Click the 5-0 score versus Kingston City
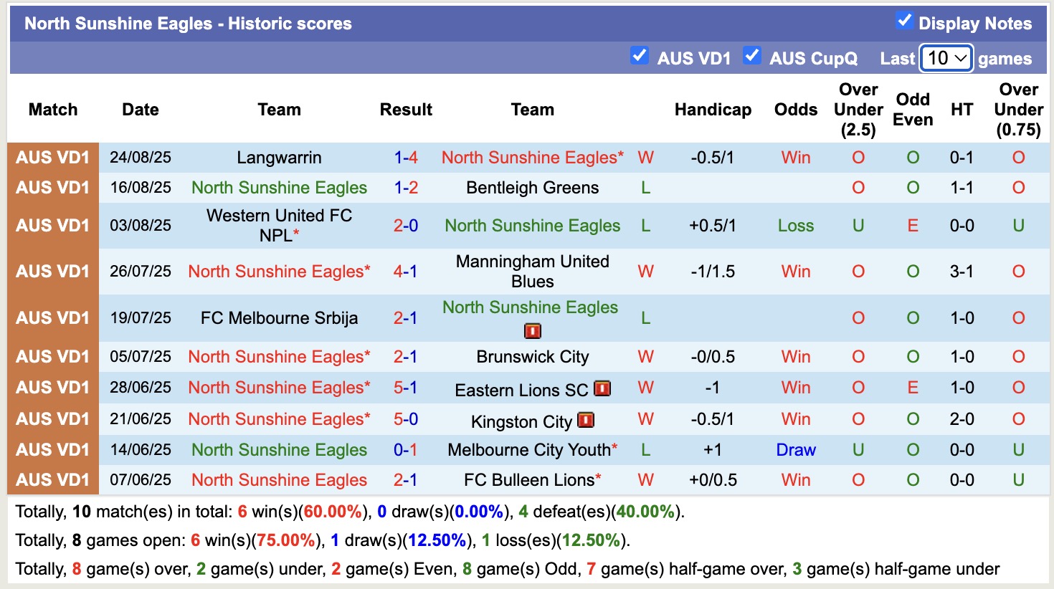This screenshot has height=589, width=1054. (405, 419)
